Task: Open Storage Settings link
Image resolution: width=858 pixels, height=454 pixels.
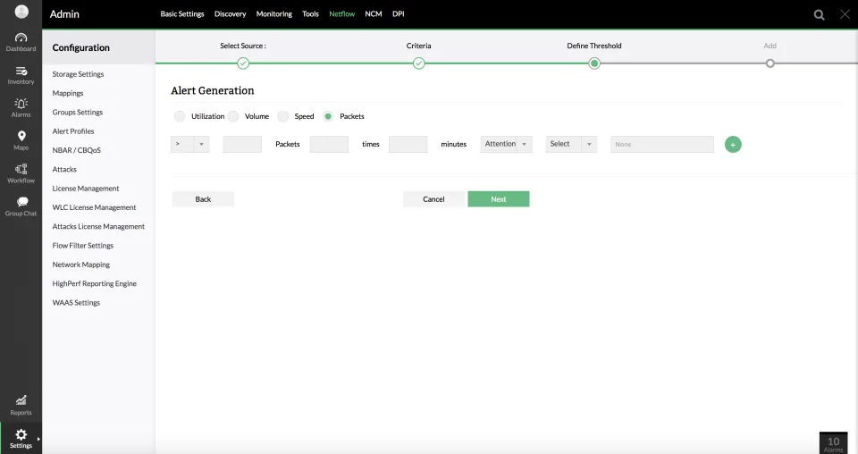Action: coord(78,74)
